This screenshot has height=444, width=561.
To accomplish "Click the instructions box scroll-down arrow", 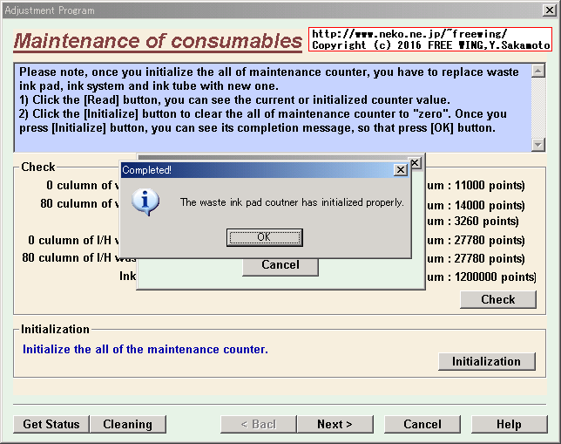I will click(x=537, y=145).
